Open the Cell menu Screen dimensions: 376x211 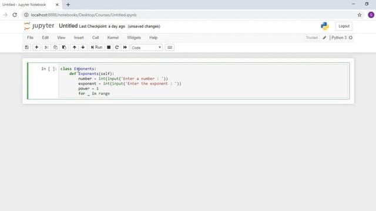click(95, 38)
